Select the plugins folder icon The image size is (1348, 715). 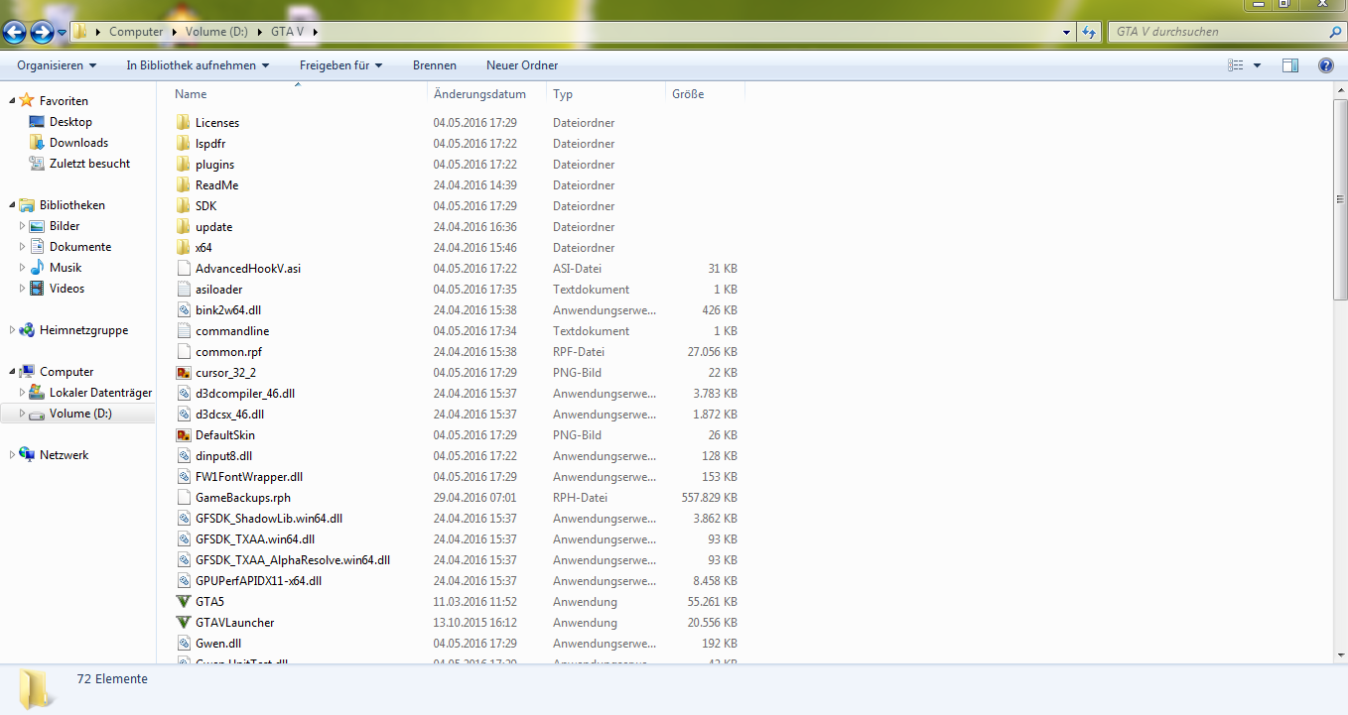point(183,165)
